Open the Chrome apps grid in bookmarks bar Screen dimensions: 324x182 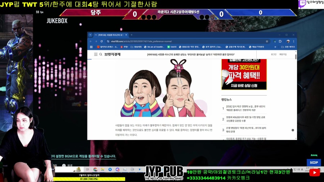(91, 47)
